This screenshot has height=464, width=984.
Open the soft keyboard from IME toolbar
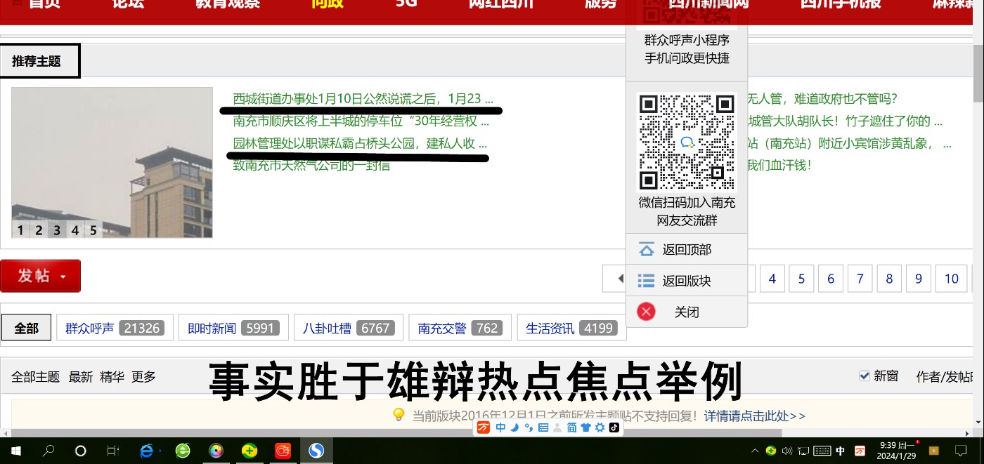point(543,427)
